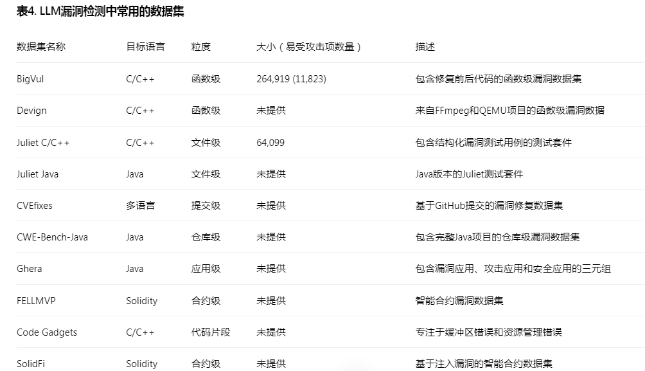This screenshot has height=371, width=645.
Task: Select the '描述' column header
Action: pyautogui.click(x=425, y=47)
